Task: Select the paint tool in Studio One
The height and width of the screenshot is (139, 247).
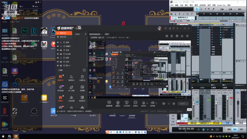Action: click(213, 9)
